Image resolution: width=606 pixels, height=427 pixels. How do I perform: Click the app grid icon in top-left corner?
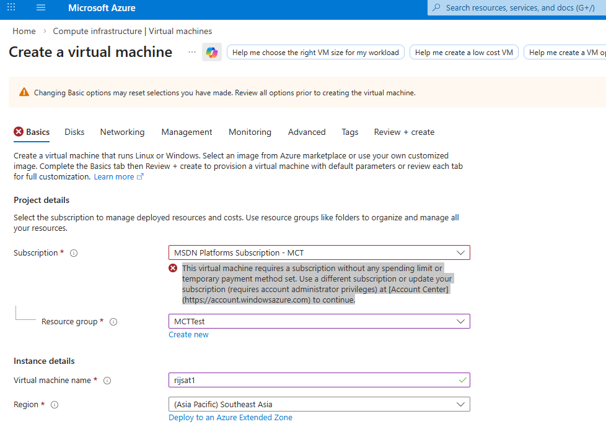pyautogui.click(x=11, y=8)
